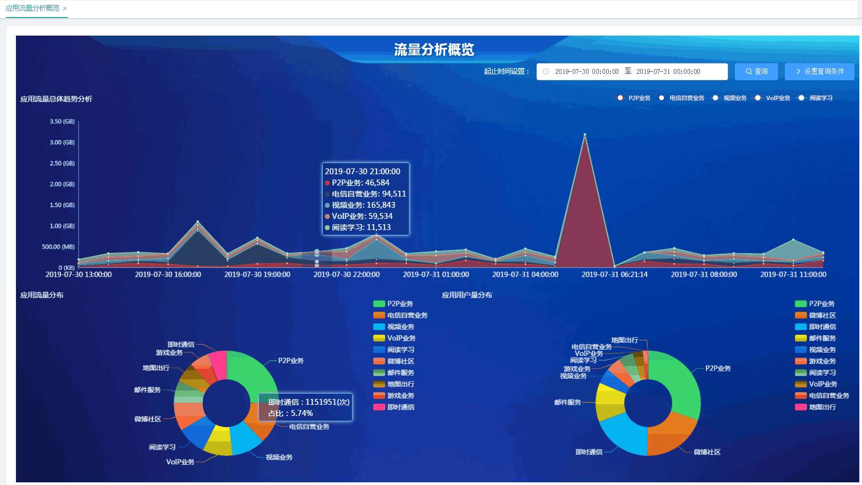Screen dimensions: 862x485
Task: Click 即时通信 legend icon in 应用流量分布 legend
Action: click(379, 407)
